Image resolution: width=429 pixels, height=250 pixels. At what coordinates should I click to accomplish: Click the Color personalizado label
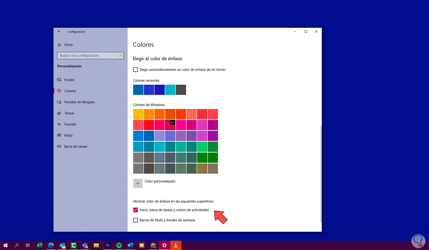click(160, 181)
